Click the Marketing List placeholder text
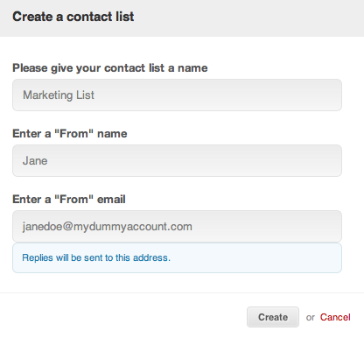364x338 pixels. [59, 95]
